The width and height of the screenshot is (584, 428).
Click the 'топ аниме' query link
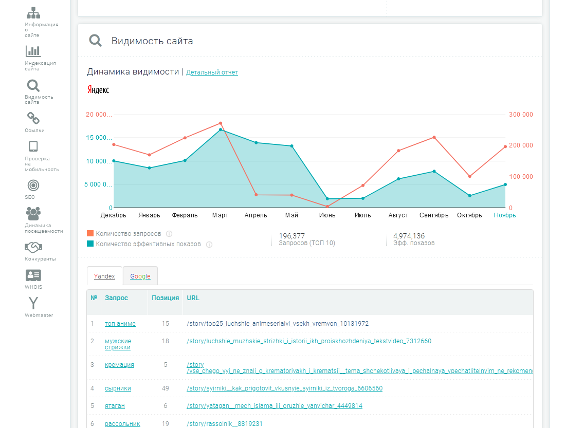pyautogui.click(x=120, y=324)
